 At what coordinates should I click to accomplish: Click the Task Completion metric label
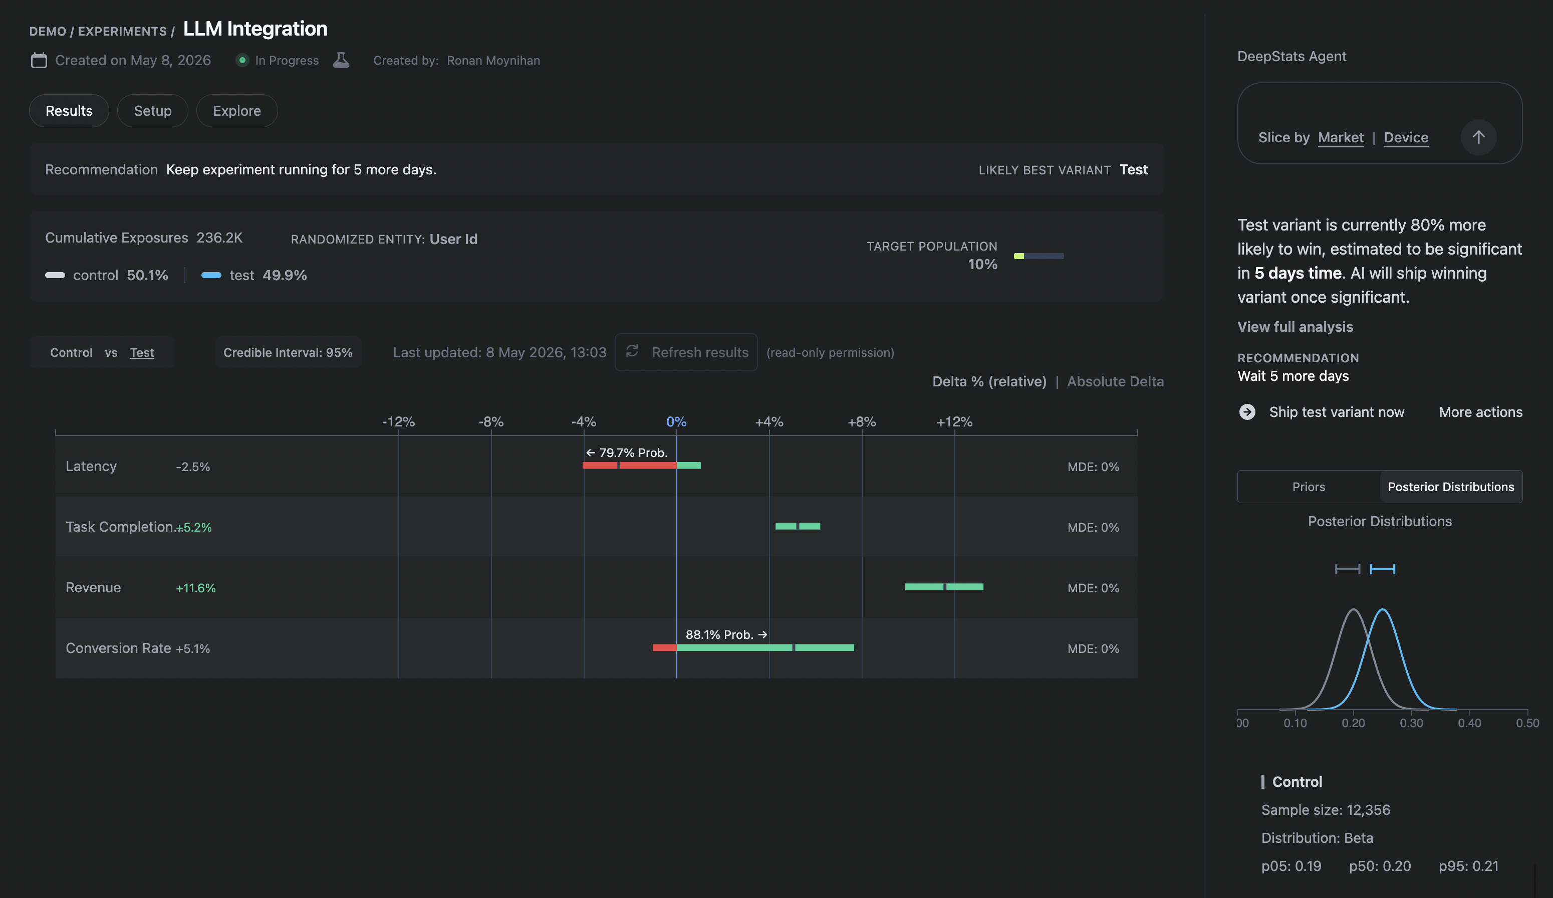point(120,527)
